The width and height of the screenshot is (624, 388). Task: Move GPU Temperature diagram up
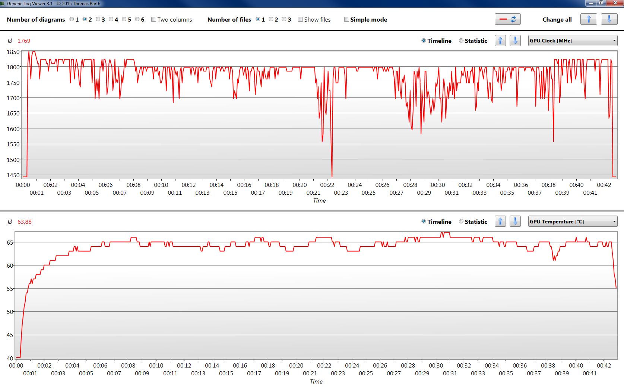500,222
